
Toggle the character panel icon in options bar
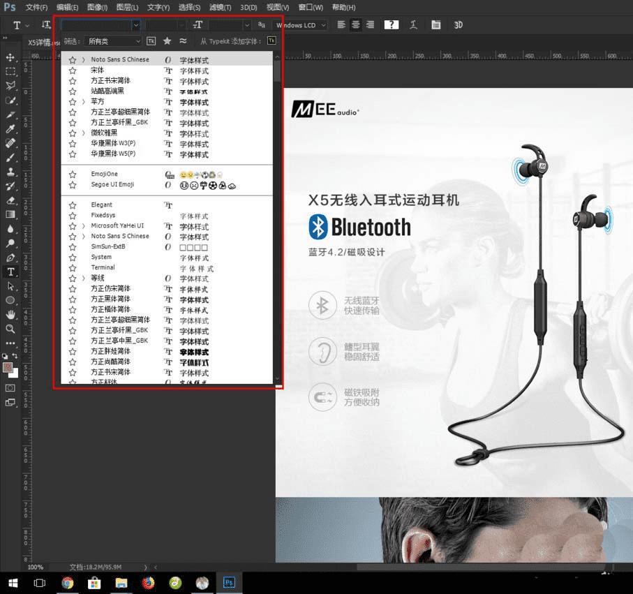coord(436,25)
